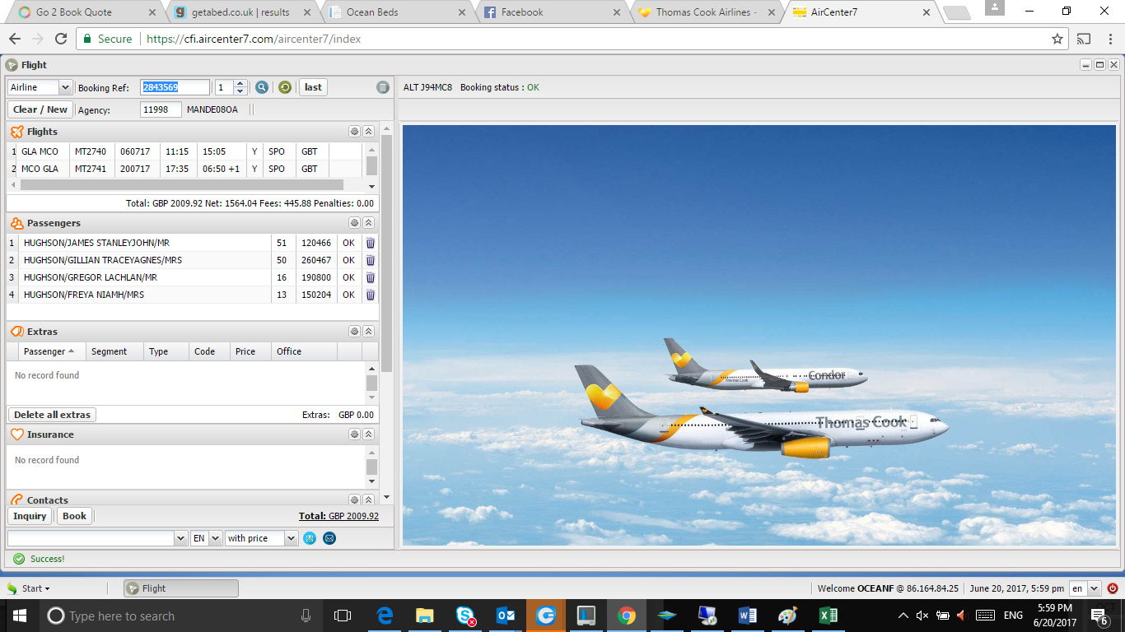Delete passenger HUGHSON/GILLIAN TRACEYAGNES/MRS
This screenshot has height=632, width=1125.
click(x=371, y=260)
